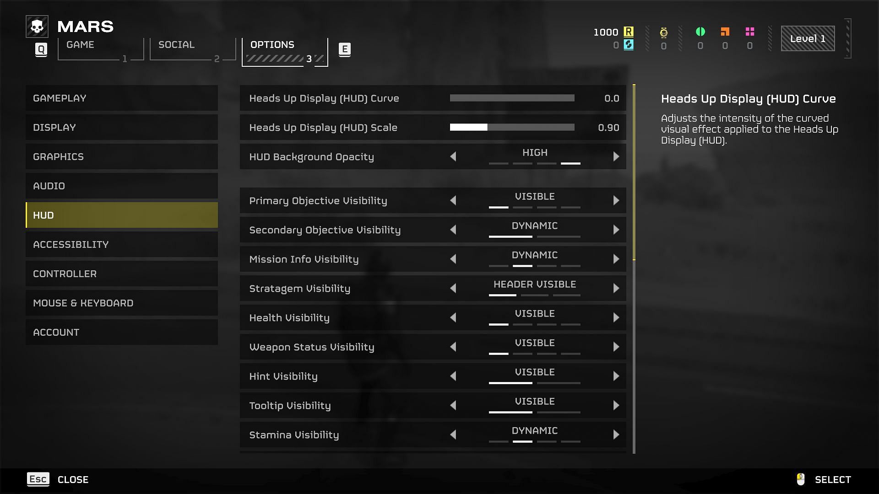
Task: Click left arrow on Stratagem Visibility
Action: [x=453, y=288]
